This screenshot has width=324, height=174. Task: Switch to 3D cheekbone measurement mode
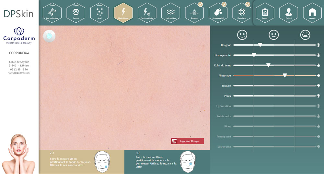[167, 161]
